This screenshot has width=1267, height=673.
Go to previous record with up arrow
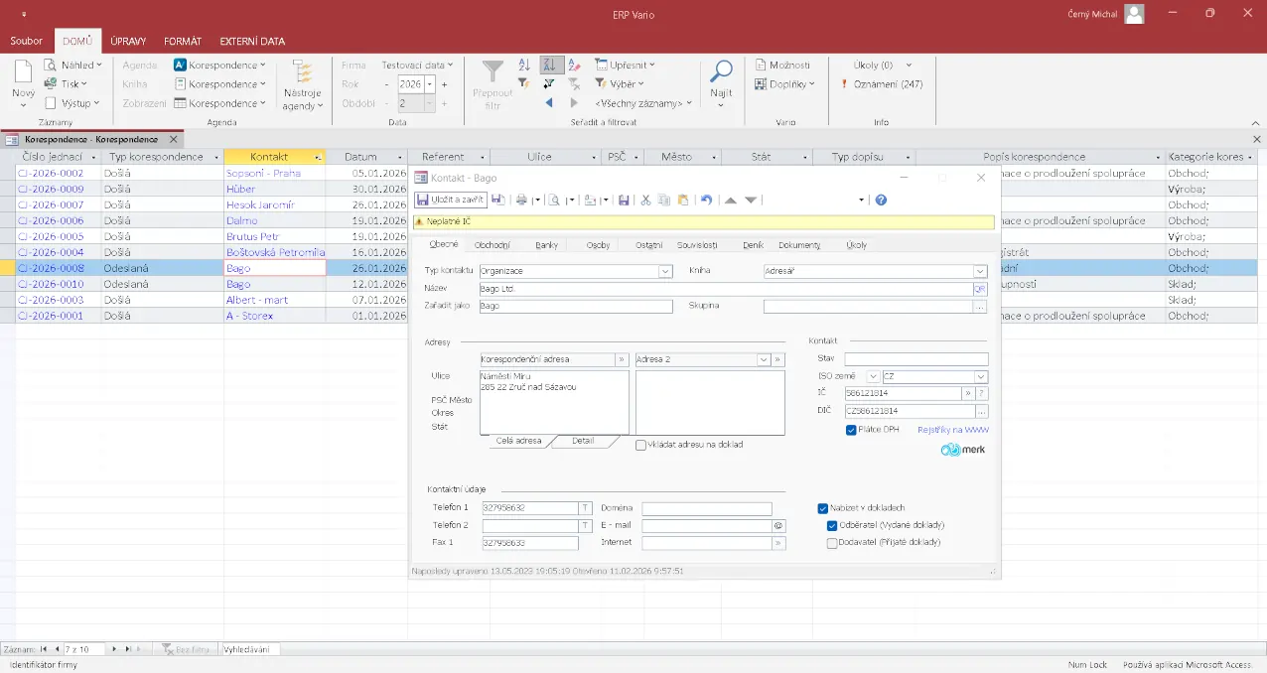click(x=731, y=200)
